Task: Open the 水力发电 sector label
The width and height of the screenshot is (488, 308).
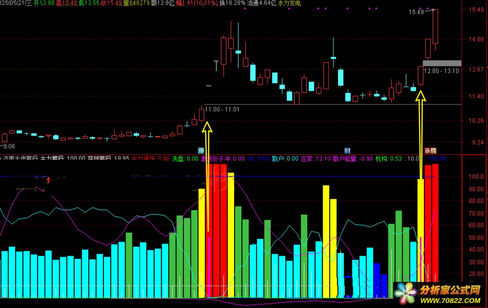Action: click(x=289, y=3)
